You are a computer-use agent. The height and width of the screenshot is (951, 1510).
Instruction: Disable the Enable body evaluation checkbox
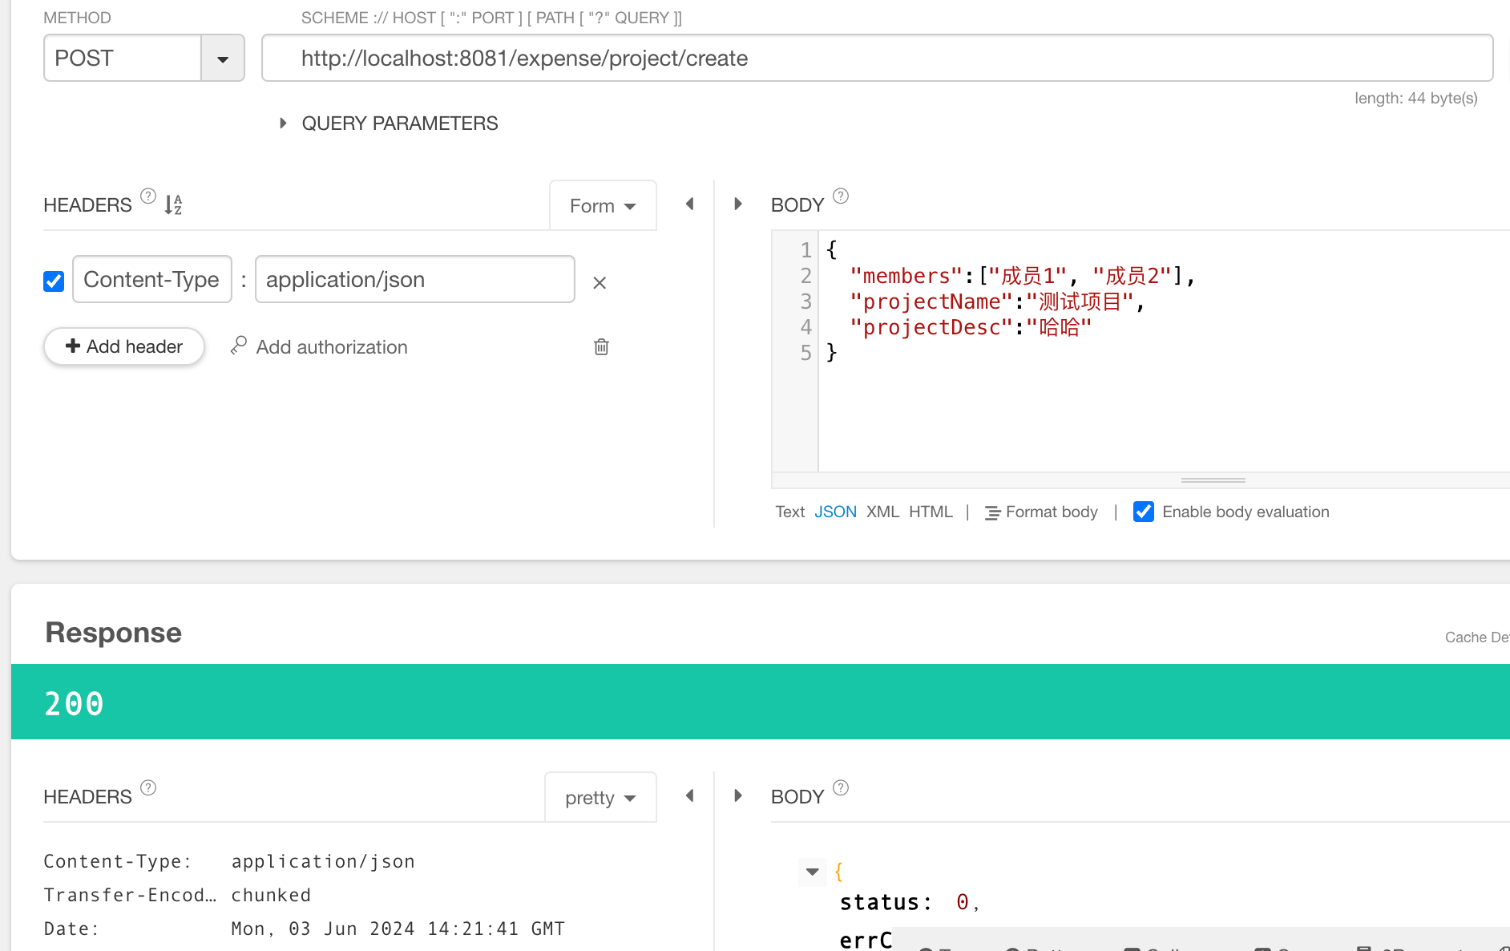(1144, 512)
